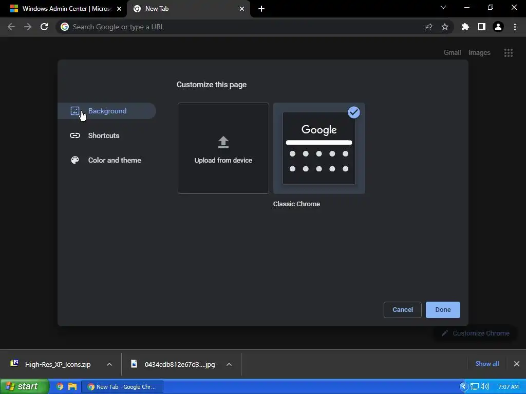Click the Classic Chrome label
This screenshot has height=394, width=526.
coord(296,204)
